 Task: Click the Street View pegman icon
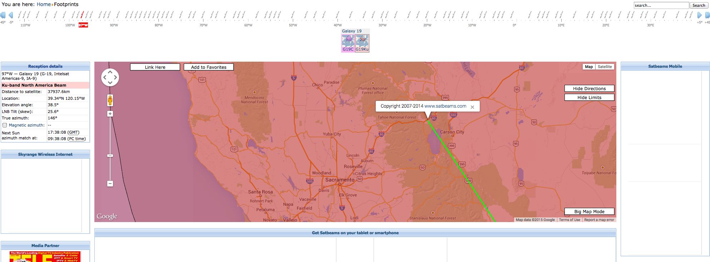pos(110,101)
